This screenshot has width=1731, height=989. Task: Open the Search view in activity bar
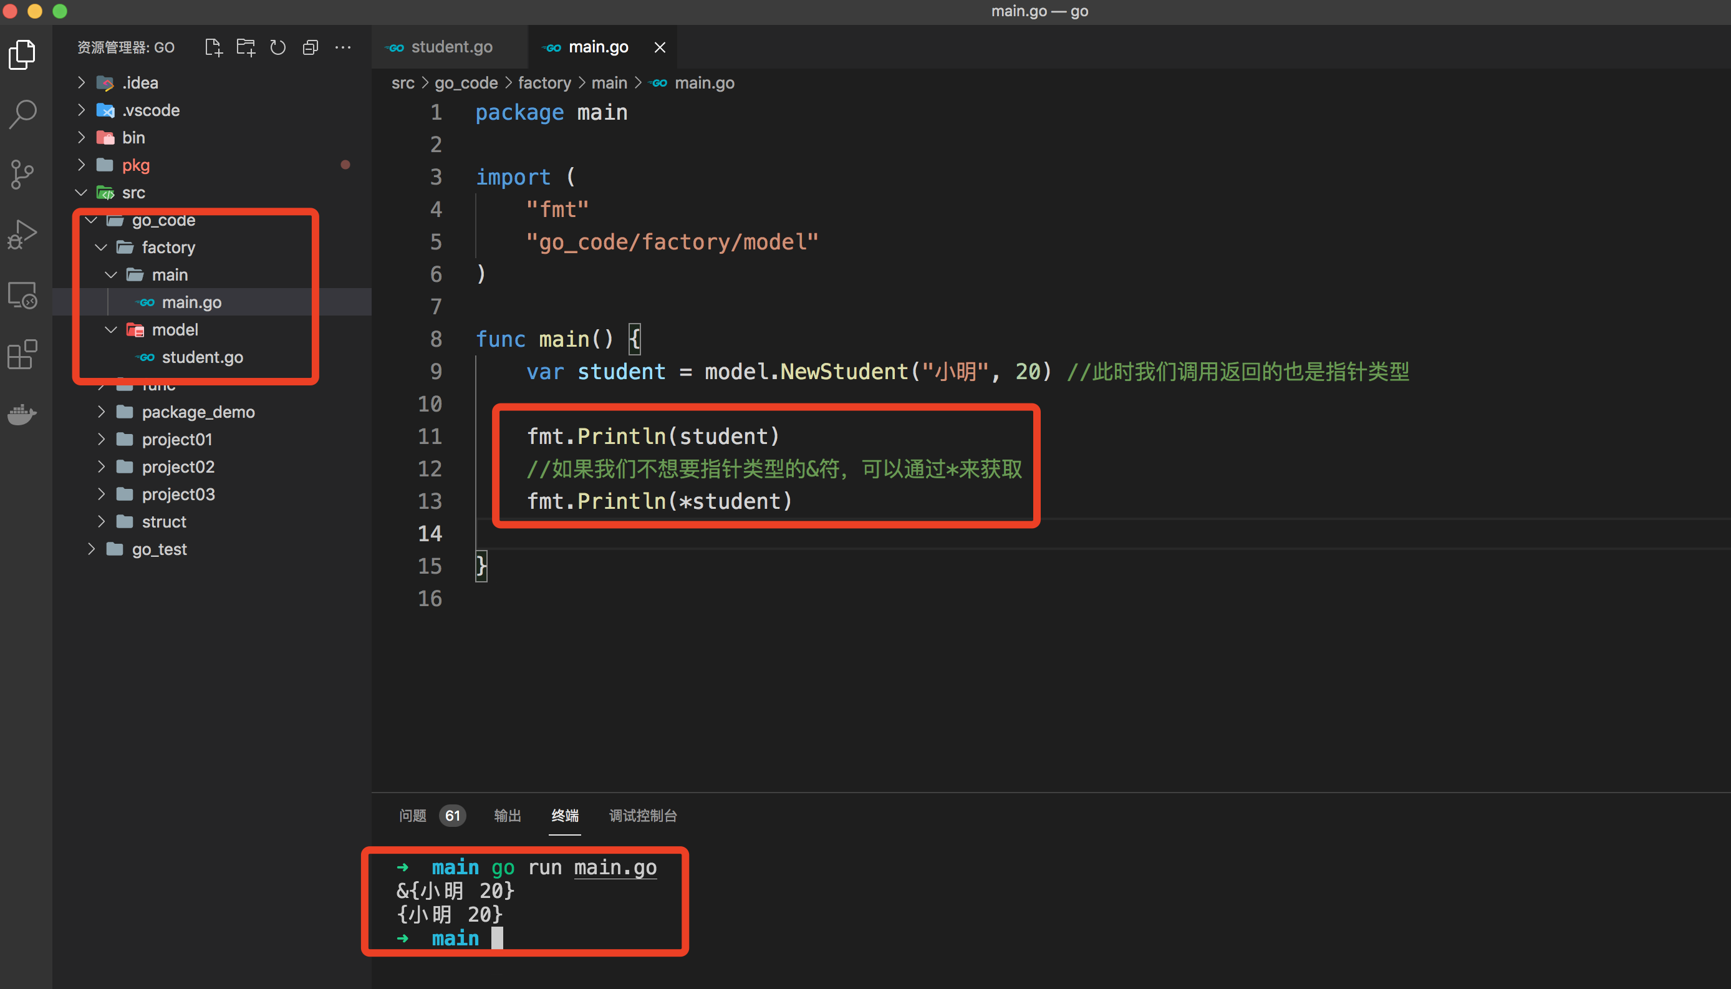pyautogui.click(x=22, y=114)
